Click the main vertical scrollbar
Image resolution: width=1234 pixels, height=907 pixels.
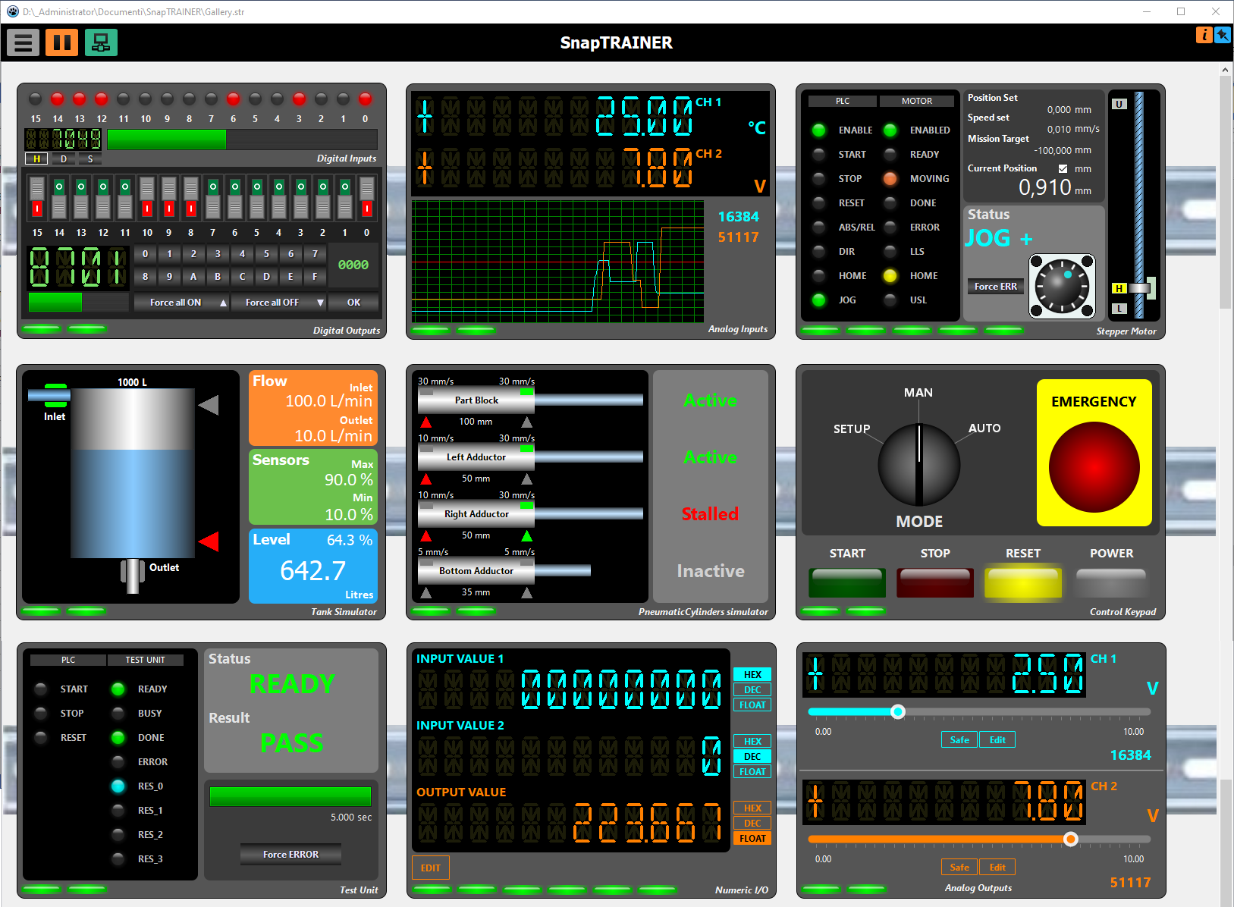point(1225,193)
